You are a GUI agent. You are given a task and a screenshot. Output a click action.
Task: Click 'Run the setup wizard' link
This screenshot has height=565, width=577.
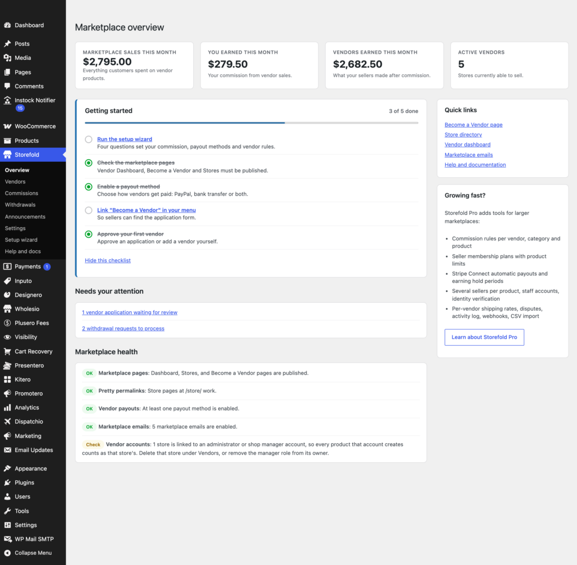pos(125,139)
